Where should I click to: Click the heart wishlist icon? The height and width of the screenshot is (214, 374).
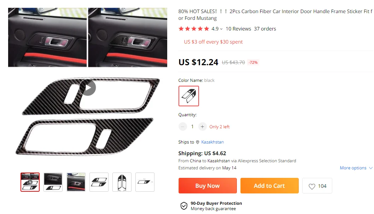[x=312, y=186]
